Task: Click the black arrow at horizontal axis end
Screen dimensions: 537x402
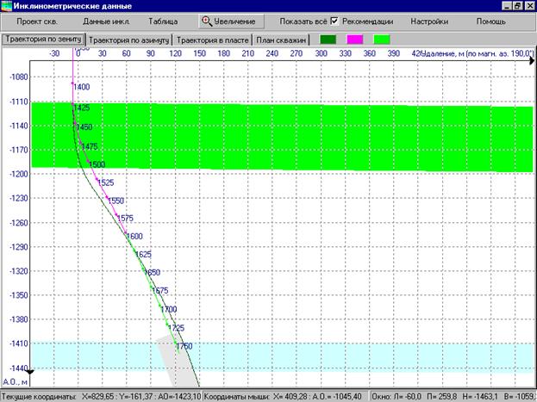Action: tap(532, 61)
